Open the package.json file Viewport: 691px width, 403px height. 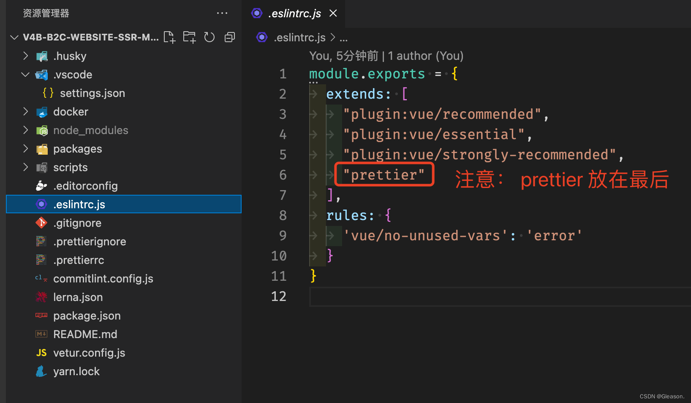tap(87, 315)
